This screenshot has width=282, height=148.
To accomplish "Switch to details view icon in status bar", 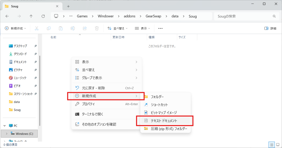I will (272, 144).
